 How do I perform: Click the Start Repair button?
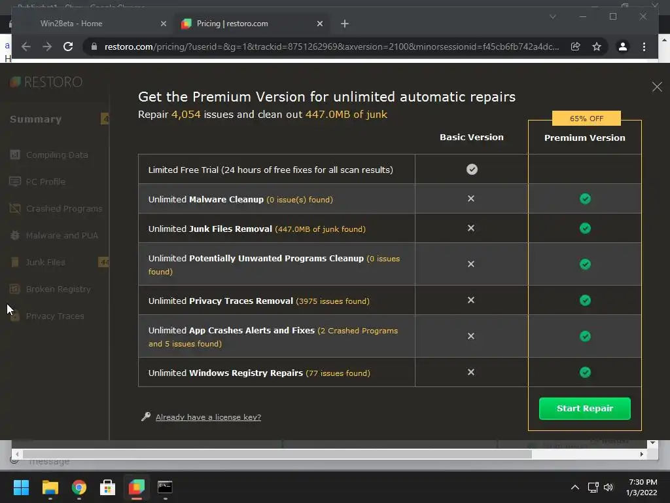point(584,409)
